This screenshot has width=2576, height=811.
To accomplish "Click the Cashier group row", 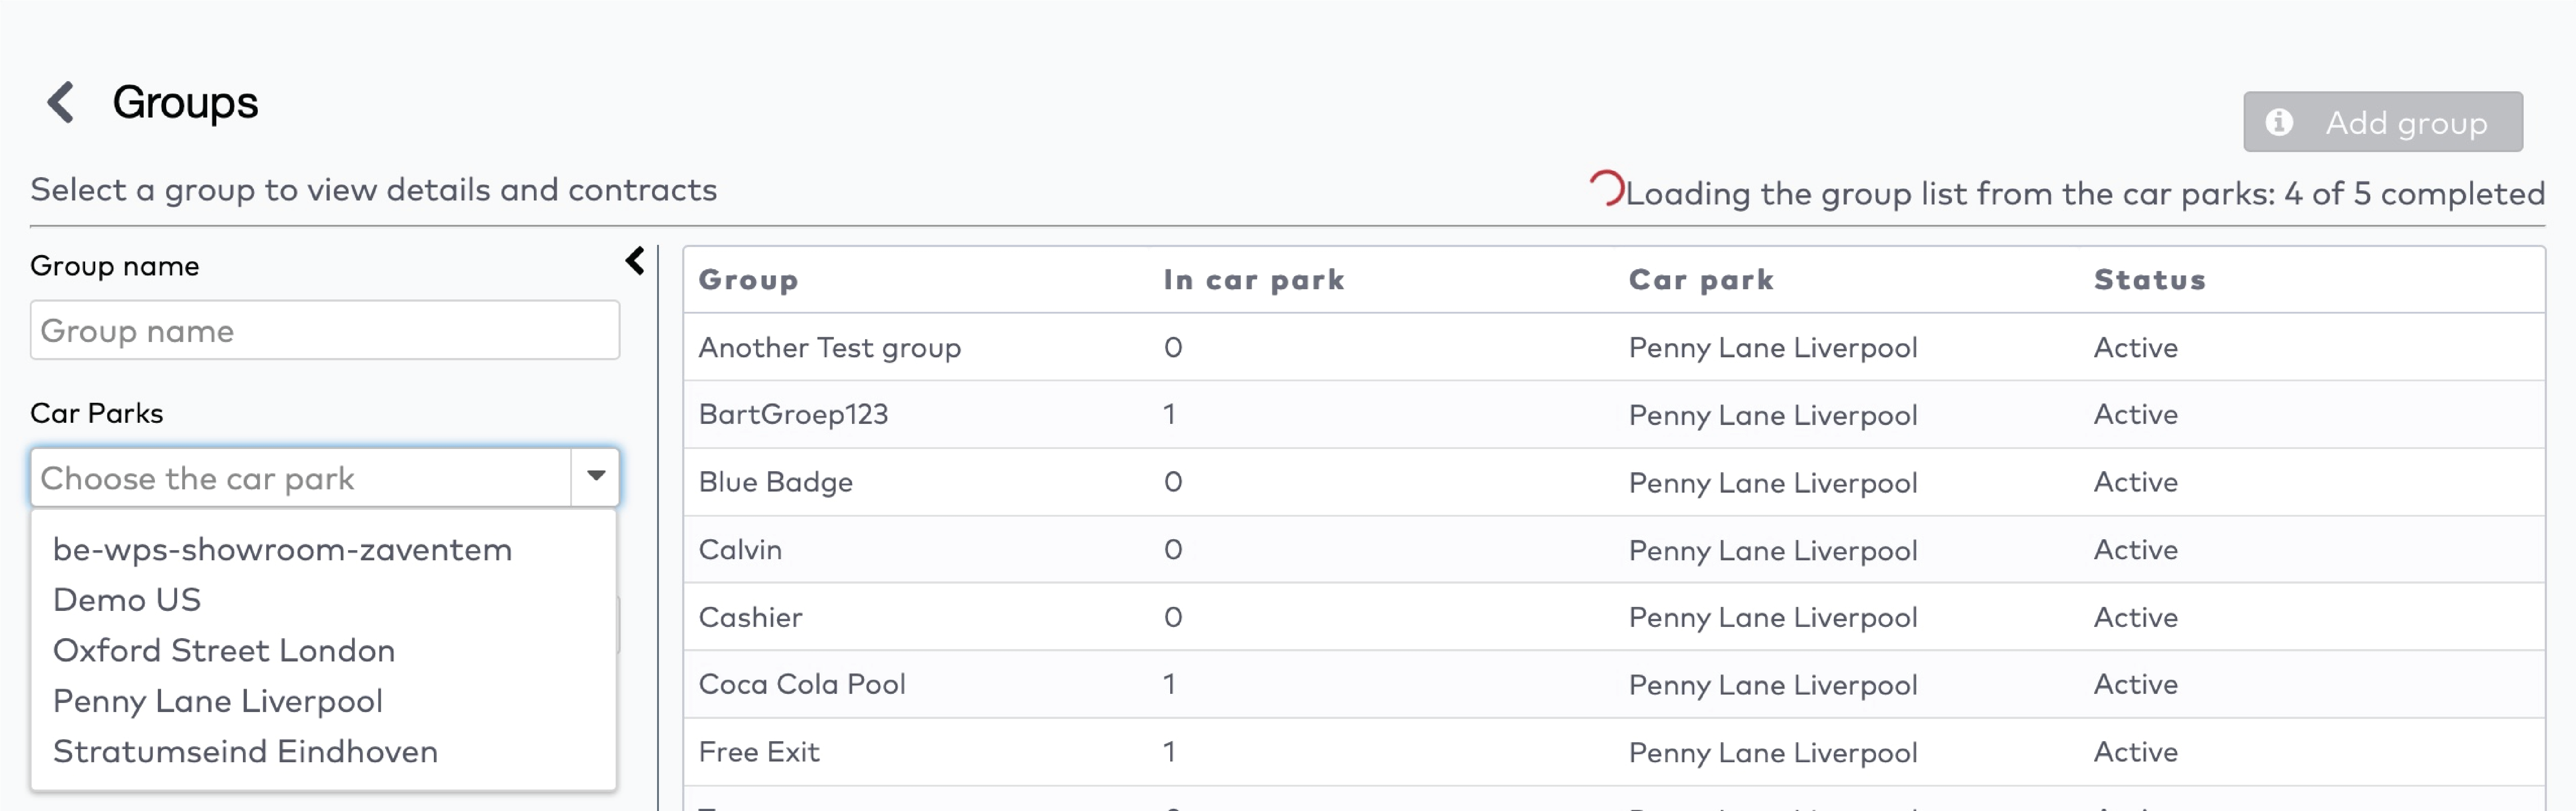I will point(751,617).
